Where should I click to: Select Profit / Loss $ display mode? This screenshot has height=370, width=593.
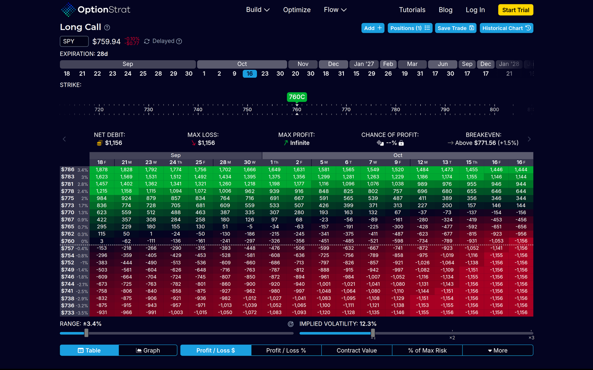point(216,350)
